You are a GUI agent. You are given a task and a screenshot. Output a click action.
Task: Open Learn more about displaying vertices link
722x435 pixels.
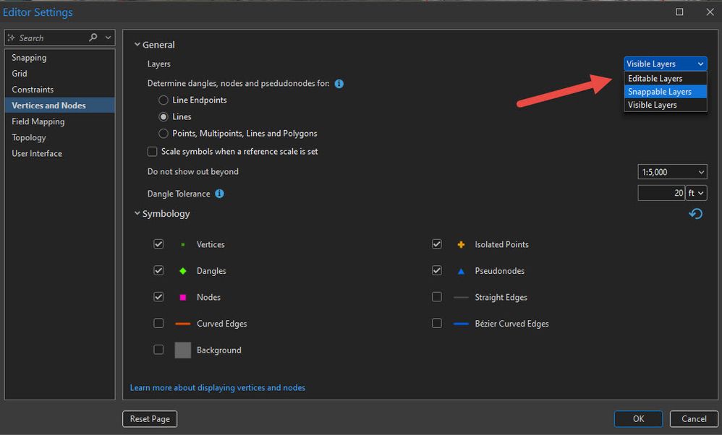click(217, 388)
